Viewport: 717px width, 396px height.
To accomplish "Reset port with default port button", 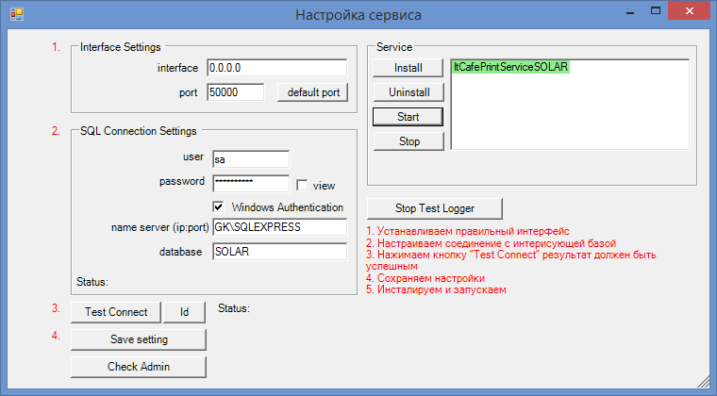I will 313,92.
